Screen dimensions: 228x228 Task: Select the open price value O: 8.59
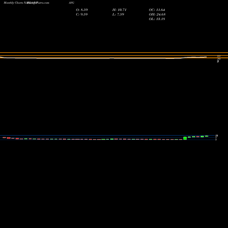[x=82, y=10]
